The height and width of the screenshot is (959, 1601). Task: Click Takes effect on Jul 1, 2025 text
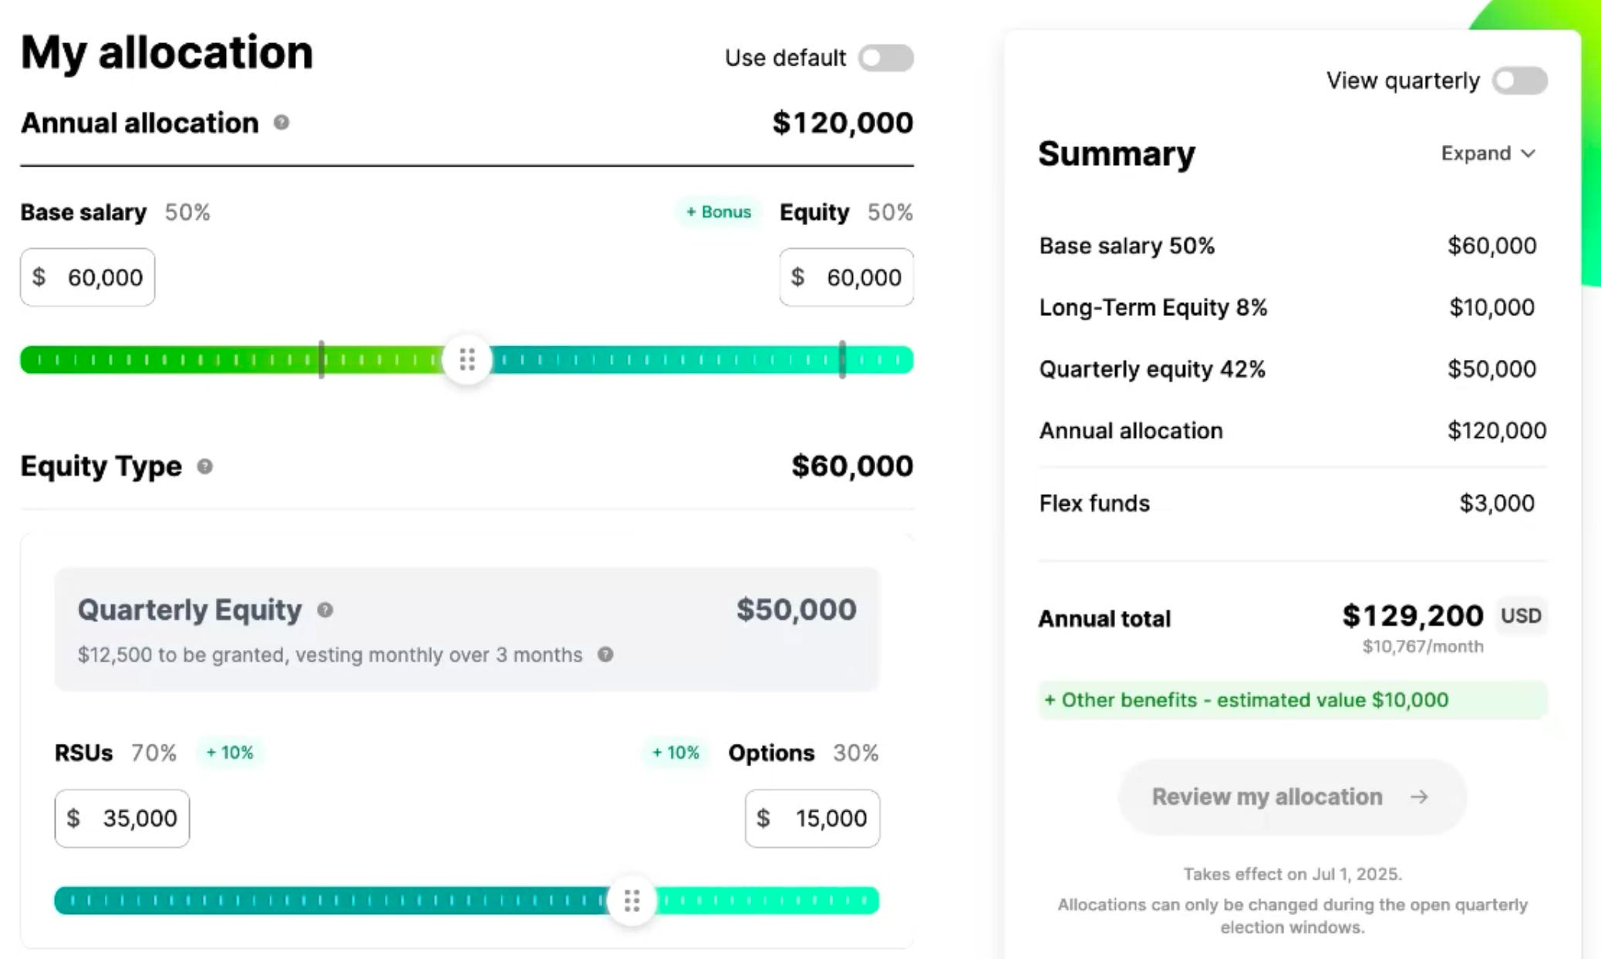pos(1293,874)
